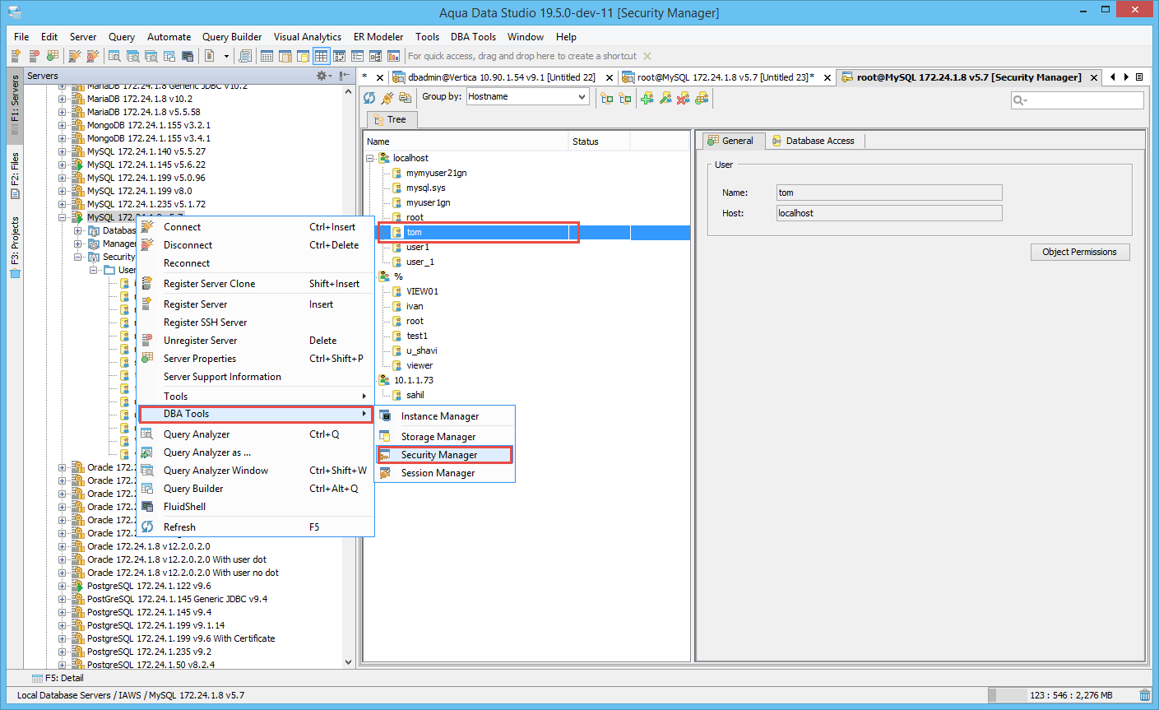Click the green plus create user icon

pyautogui.click(x=647, y=98)
